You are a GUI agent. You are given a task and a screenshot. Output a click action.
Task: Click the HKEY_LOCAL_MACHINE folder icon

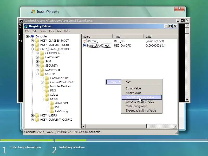pos(37,49)
